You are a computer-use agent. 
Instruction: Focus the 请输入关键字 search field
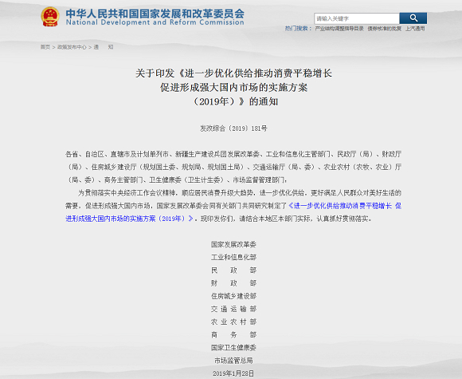point(357,18)
